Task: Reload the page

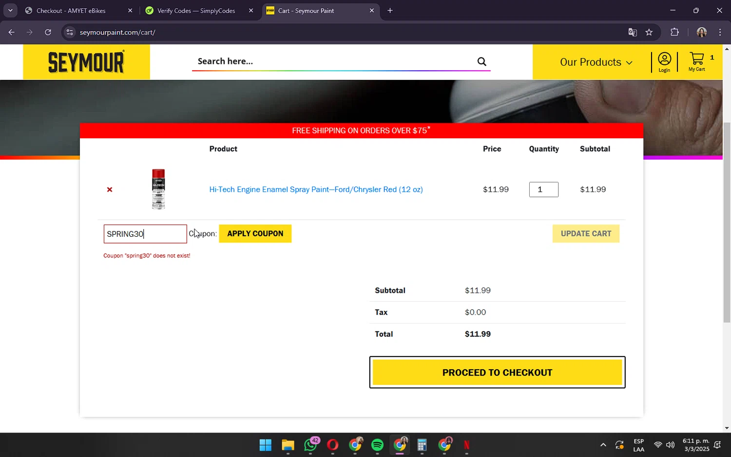Action: [48, 32]
